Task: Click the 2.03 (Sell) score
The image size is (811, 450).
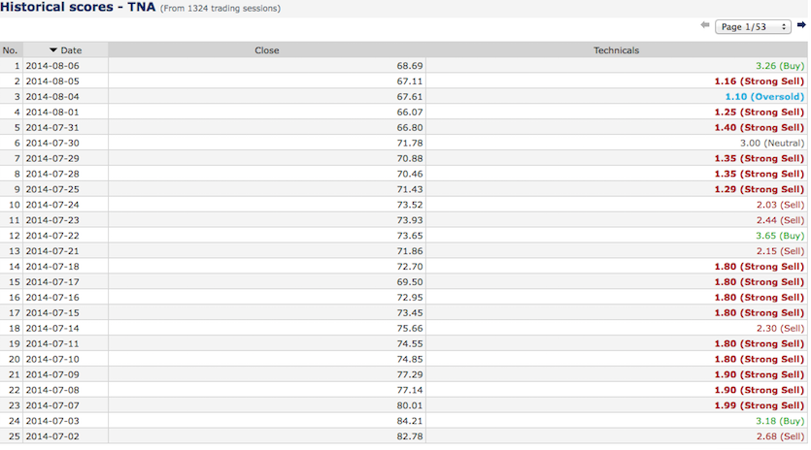Action: 781,205
